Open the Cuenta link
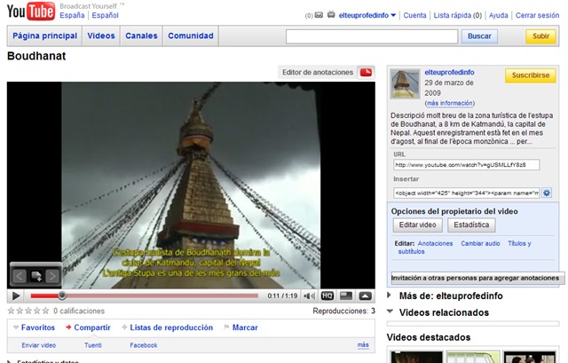568x363 pixels. [x=414, y=15]
